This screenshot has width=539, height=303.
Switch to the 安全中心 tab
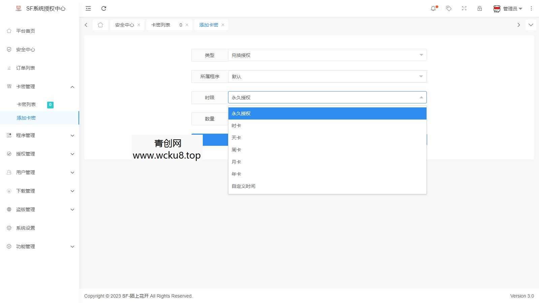124,25
